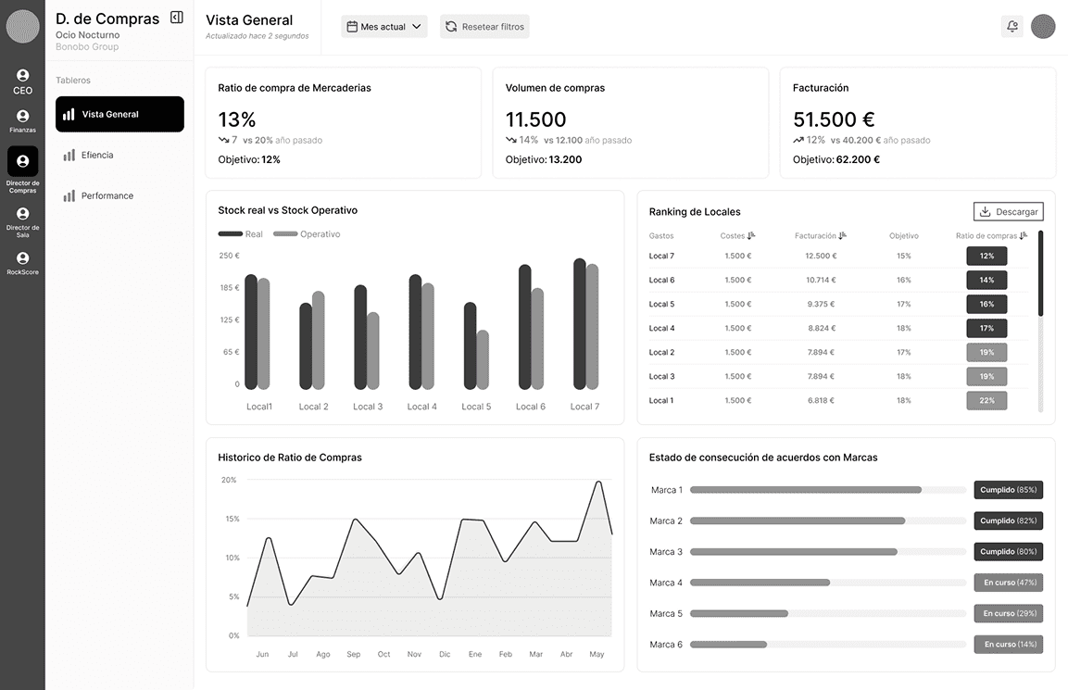Collapse the sidebar panel icon

coord(177,18)
